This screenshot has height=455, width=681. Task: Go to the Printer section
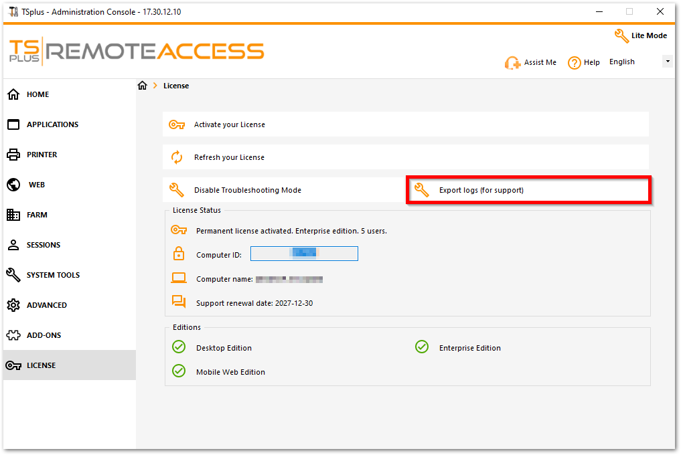point(42,155)
